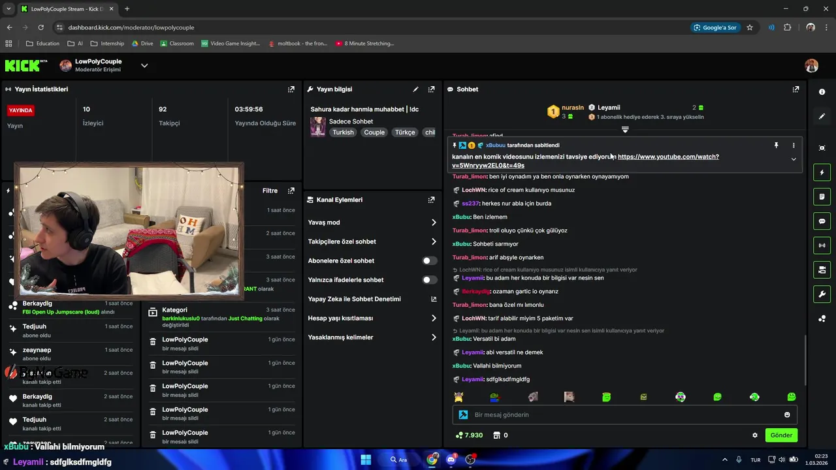The image size is (836, 470).
Task: Collapse the gift leaderboard handle
Action: click(625, 129)
